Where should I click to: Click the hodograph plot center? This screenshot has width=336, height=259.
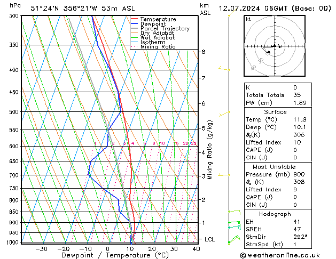tap(275, 46)
